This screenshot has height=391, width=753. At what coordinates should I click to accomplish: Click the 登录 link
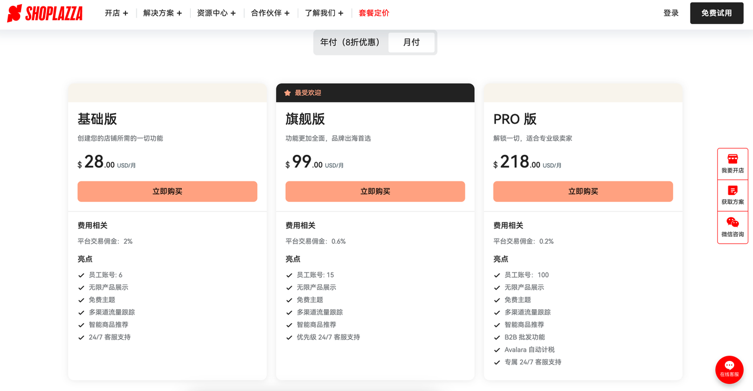tap(671, 13)
